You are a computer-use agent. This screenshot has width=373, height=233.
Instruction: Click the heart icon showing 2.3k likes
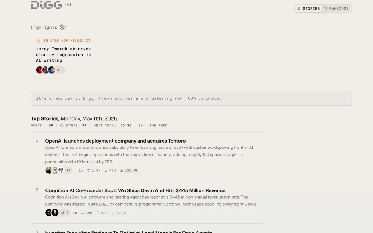click(x=88, y=171)
